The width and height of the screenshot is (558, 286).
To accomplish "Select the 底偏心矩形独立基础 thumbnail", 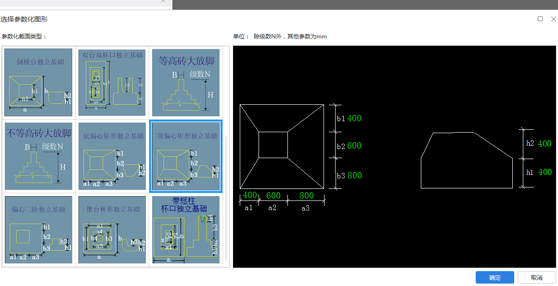I will pos(112,156).
